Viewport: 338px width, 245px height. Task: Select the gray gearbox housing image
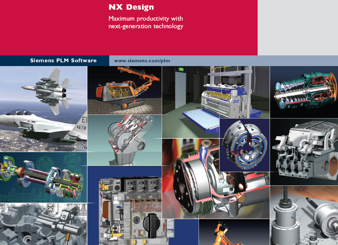coord(304,152)
